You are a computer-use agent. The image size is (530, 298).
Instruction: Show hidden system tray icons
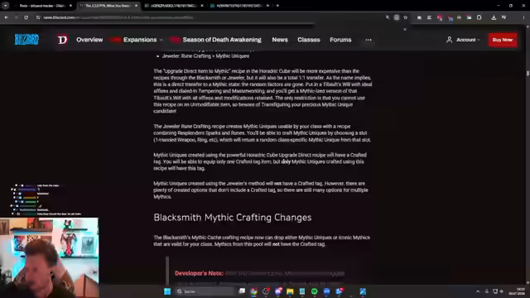[478, 291]
